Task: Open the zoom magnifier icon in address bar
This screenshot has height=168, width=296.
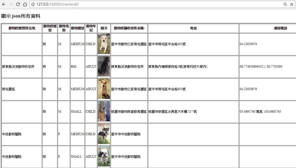Action: pos(285,4)
